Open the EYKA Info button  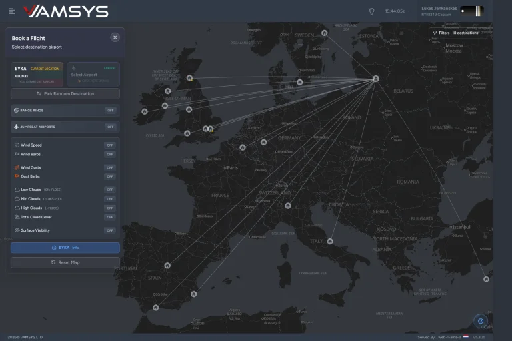[65, 248]
